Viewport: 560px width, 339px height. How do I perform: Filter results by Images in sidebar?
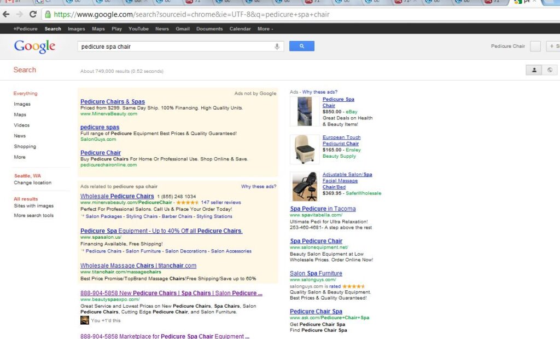click(x=22, y=104)
